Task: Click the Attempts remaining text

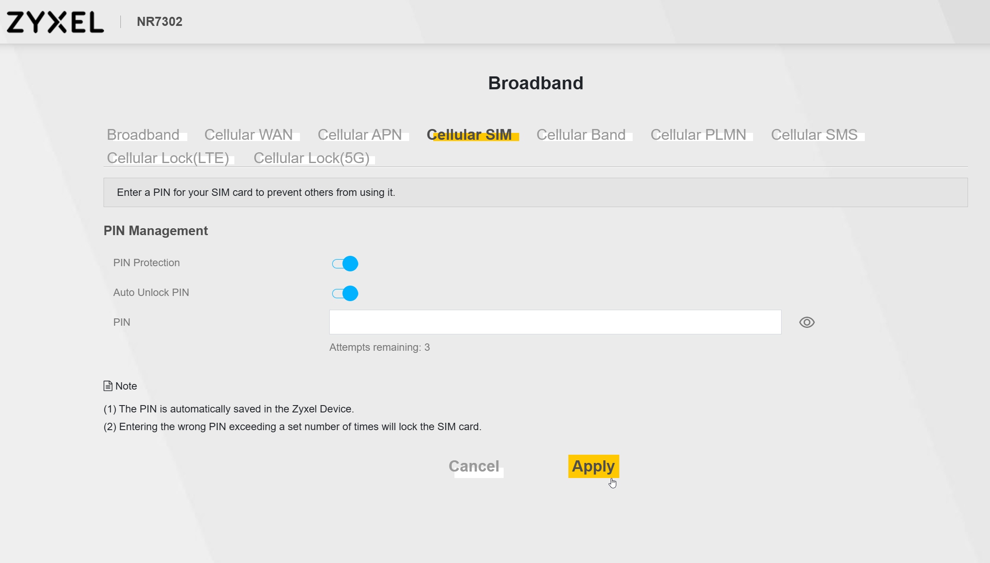Action: pyautogui.click(x=379, y=347)
